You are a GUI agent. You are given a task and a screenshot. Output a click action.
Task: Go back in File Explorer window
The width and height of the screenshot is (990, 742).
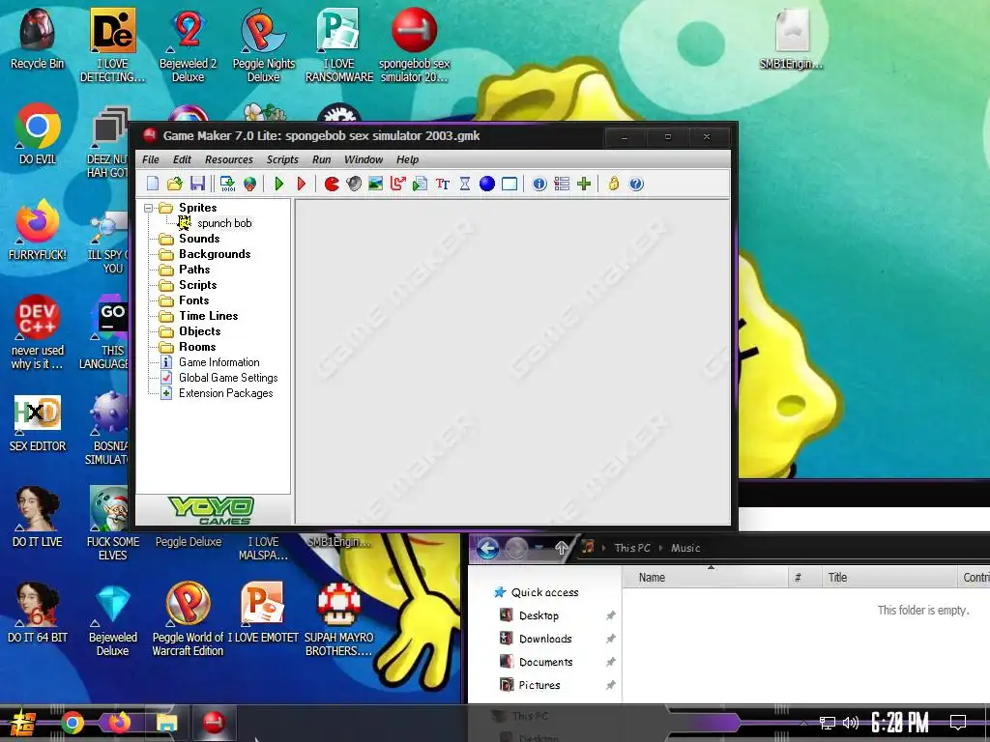pyautogui.click(x=487, y=548)
